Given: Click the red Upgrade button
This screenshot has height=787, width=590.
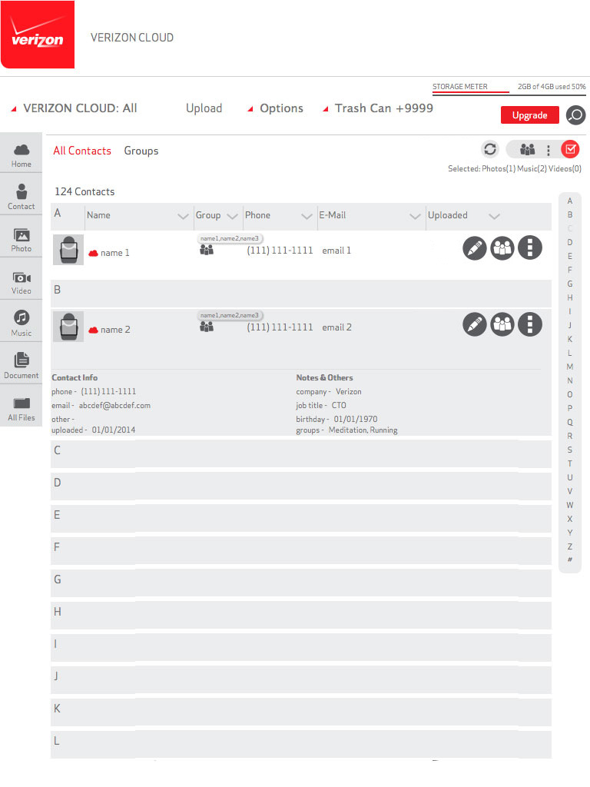Looking at the screenshot, I should (x=529, y=115).
